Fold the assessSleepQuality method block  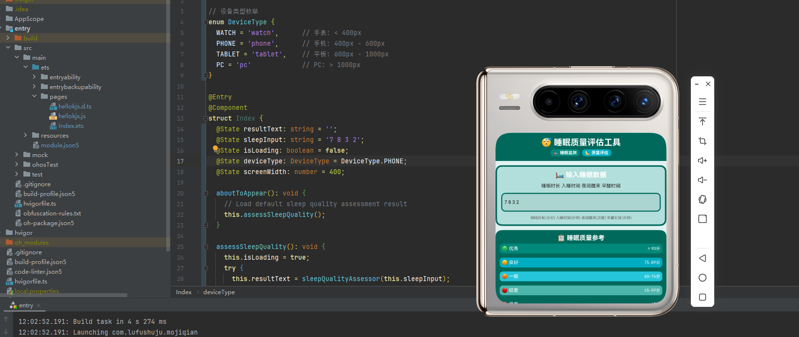tap(206, 247)
